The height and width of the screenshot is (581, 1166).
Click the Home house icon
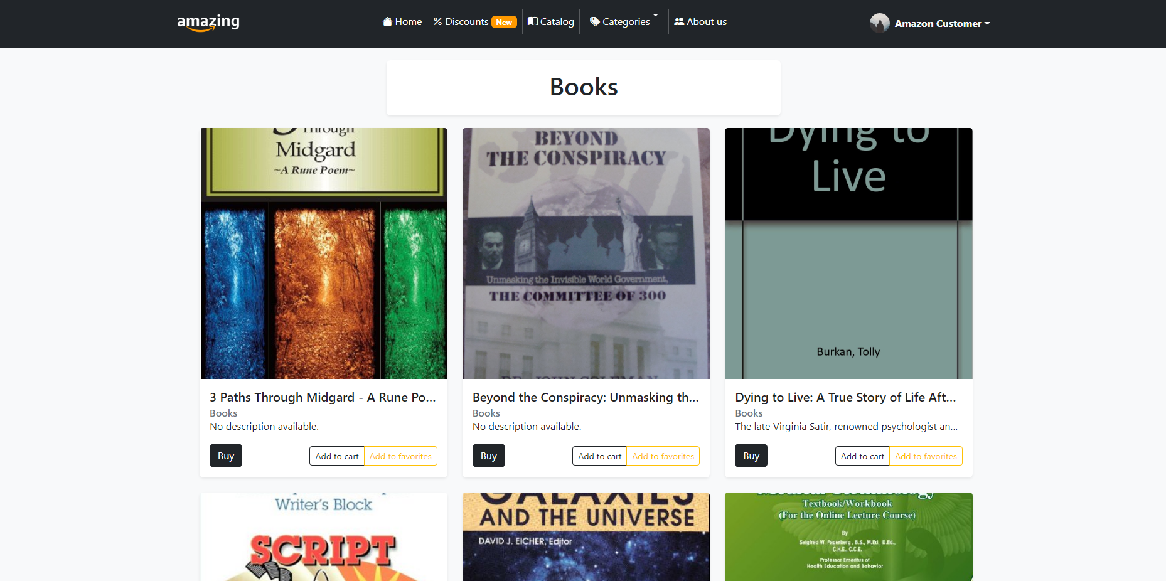387,21
